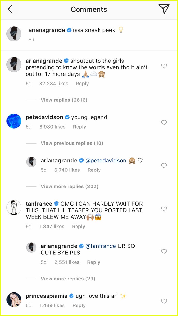Screen dimensions: 178x316
Task: Like arianagrande's reply to petedavidson
Action: (164, 166)
